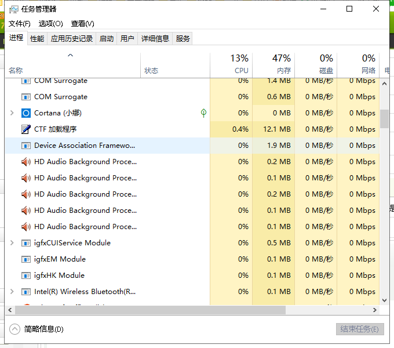Click the sort arrow above 名称 column

[x=70, y=55]
